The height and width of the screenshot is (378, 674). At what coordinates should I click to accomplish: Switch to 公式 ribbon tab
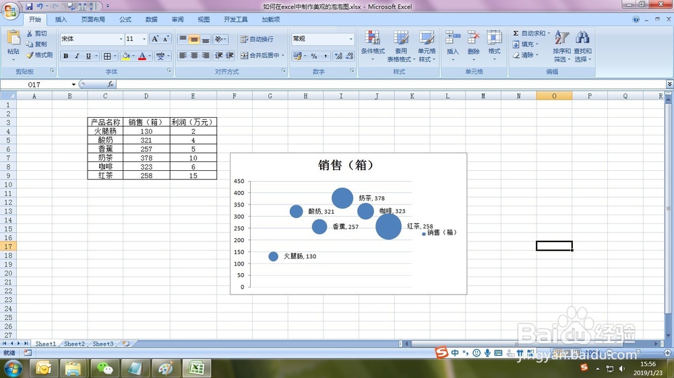click(125, 20)
